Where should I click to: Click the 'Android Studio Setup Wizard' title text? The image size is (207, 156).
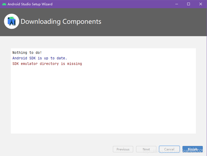pyautogui.click(x=30, y=4)
